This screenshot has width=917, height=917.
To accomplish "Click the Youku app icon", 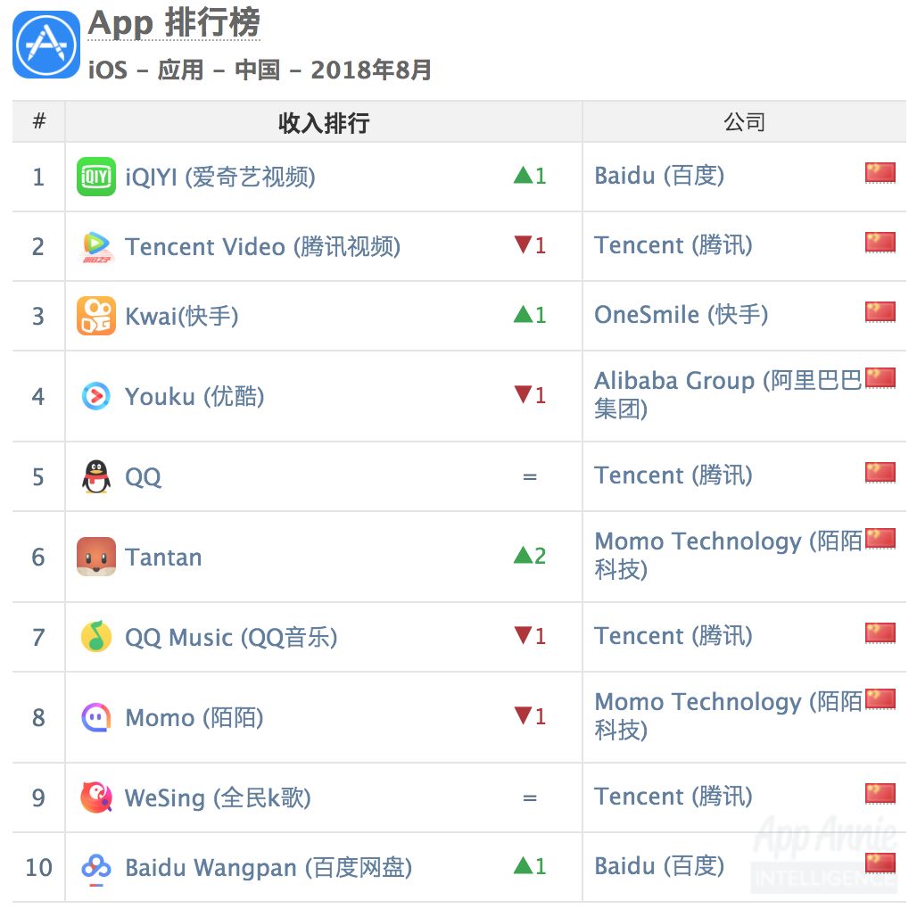I will click(95, 396).
